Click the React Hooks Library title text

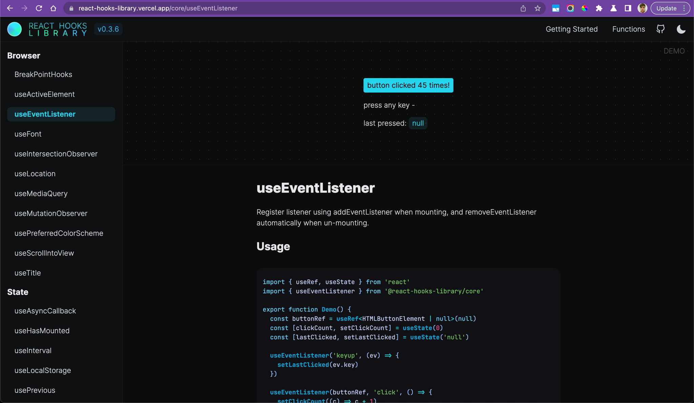58,29
